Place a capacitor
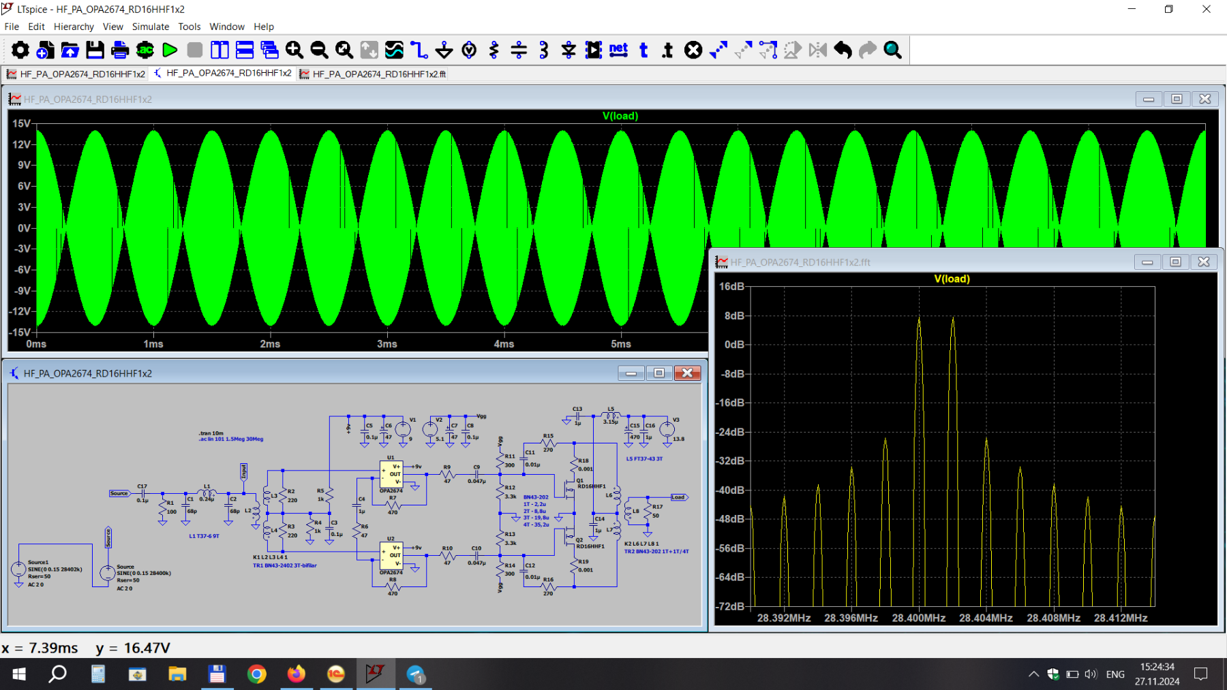This screenshot has width=1227, height=690. click(519, 50)
